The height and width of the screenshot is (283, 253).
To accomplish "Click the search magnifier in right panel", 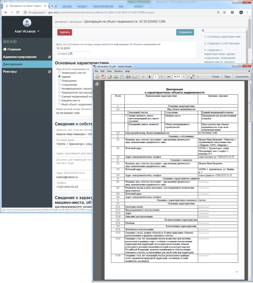I will [x=203, y=30].
